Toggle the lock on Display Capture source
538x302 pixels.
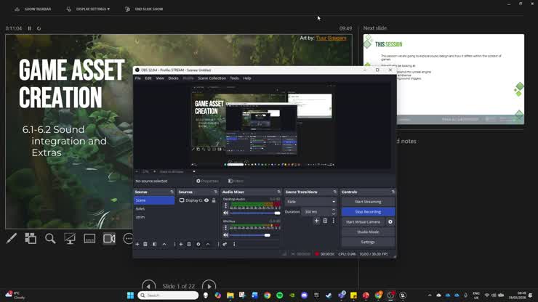tap(214, 200)
